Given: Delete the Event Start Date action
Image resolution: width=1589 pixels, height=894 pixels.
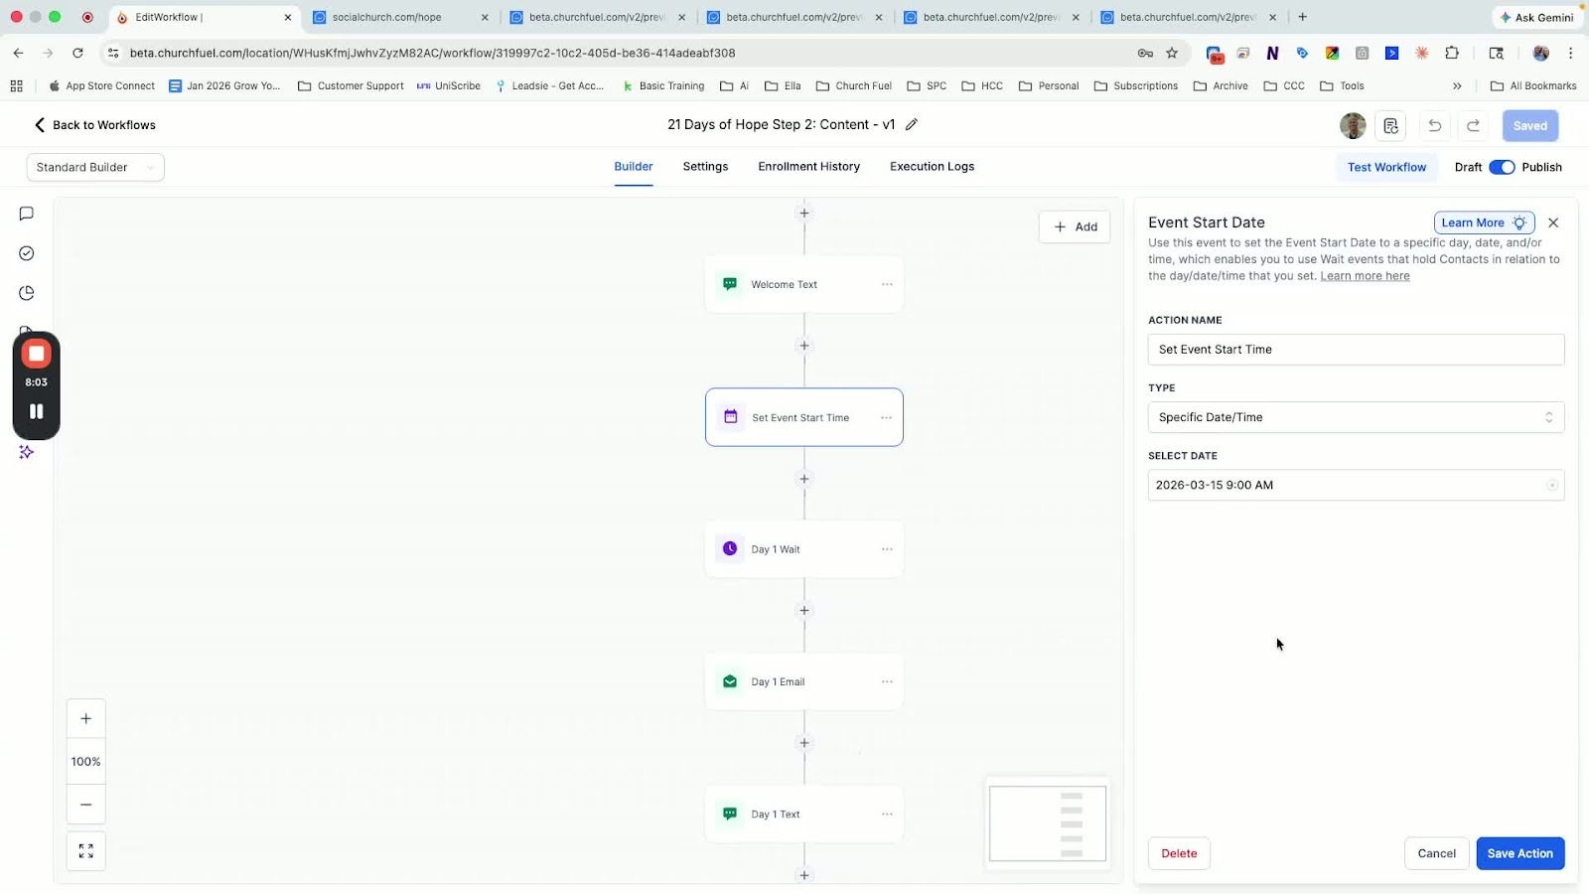Looking at the screenshot, I should (x=1179, y=853).
